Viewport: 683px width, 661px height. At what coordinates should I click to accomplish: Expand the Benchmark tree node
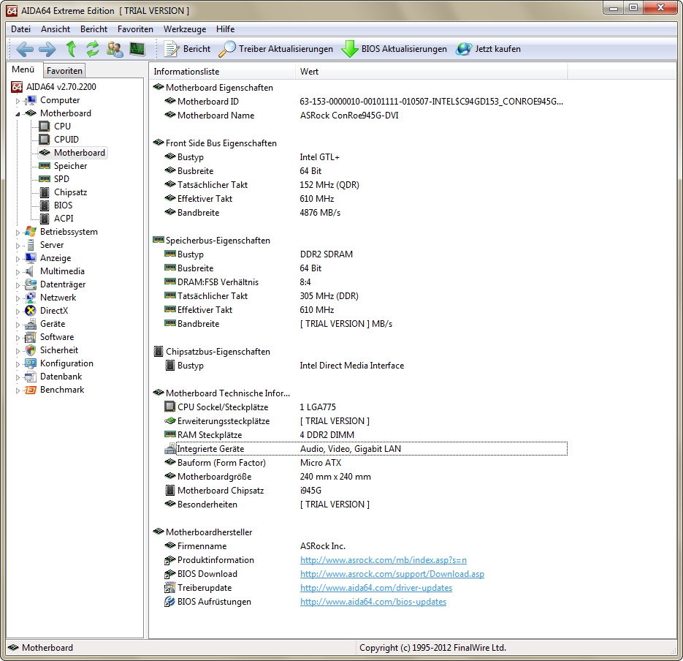click(x=18, y=390)
